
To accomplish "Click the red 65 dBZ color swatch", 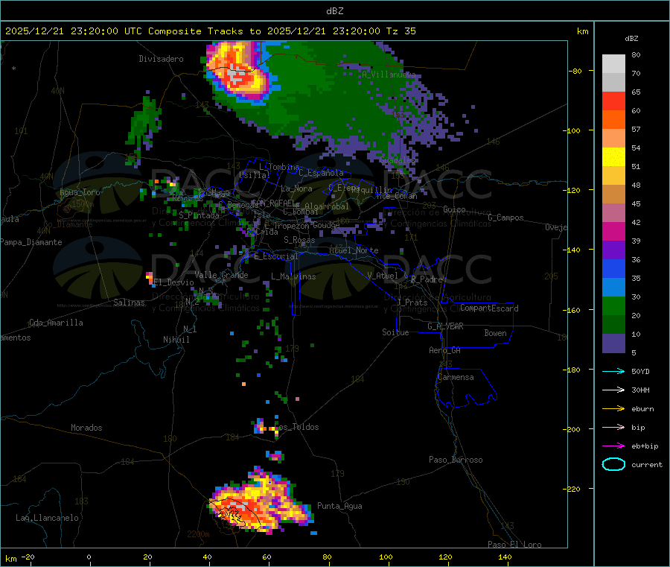I will tap(613, 101).
